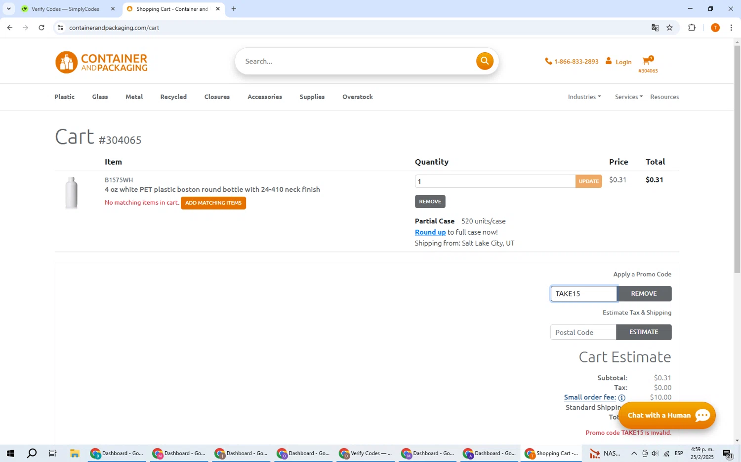Click the phone number 1-866-833-2893
Viewport: 741px width, 462px height.
[x=572, y=62]
